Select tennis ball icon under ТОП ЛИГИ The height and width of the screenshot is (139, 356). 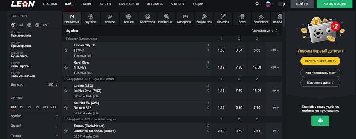29,25
